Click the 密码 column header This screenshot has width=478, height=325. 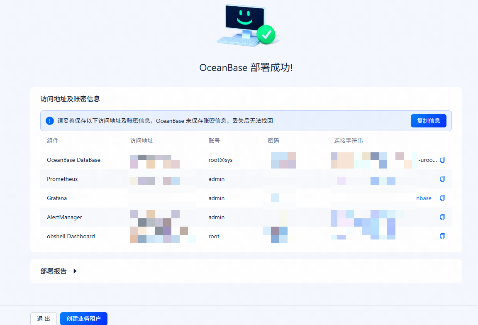(273, 141)
